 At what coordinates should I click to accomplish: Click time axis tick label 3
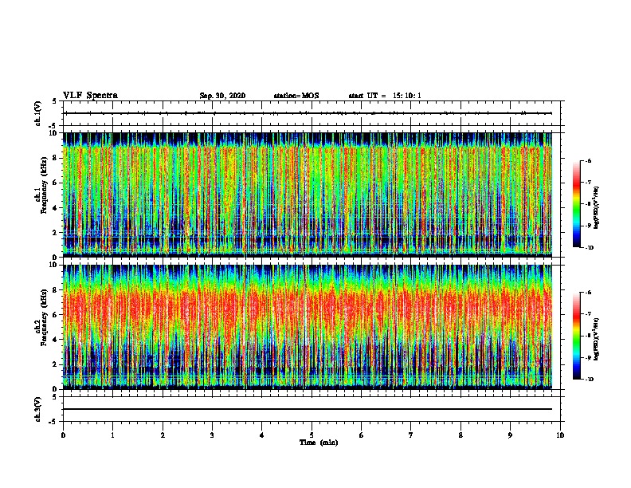click(x=212, y=435)
